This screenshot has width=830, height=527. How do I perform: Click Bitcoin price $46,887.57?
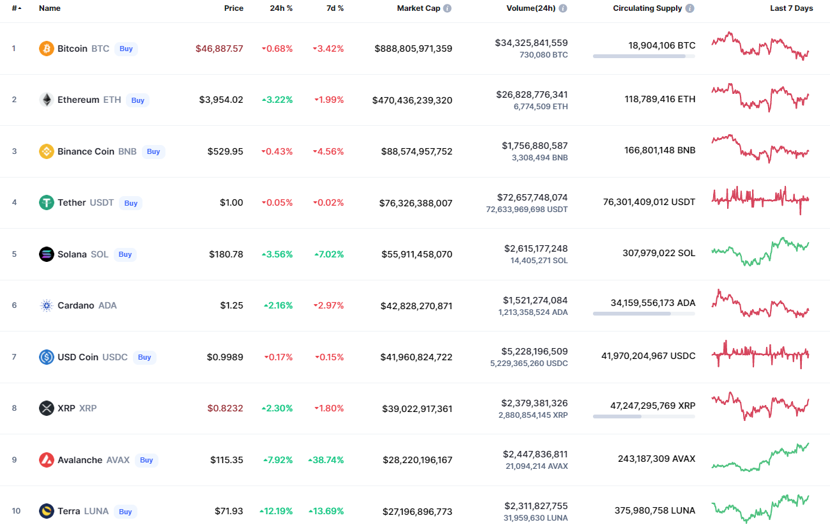220,49
